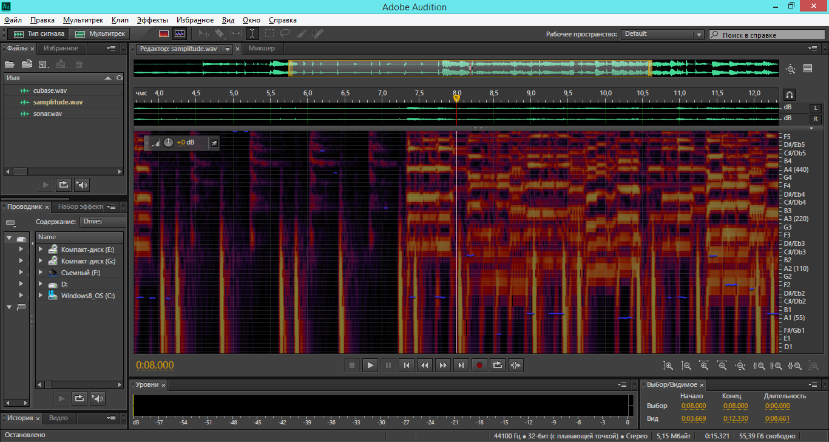Zoom in amplitude
The height and width of the screenshot is (442, 829).
[x=668, y=365]
